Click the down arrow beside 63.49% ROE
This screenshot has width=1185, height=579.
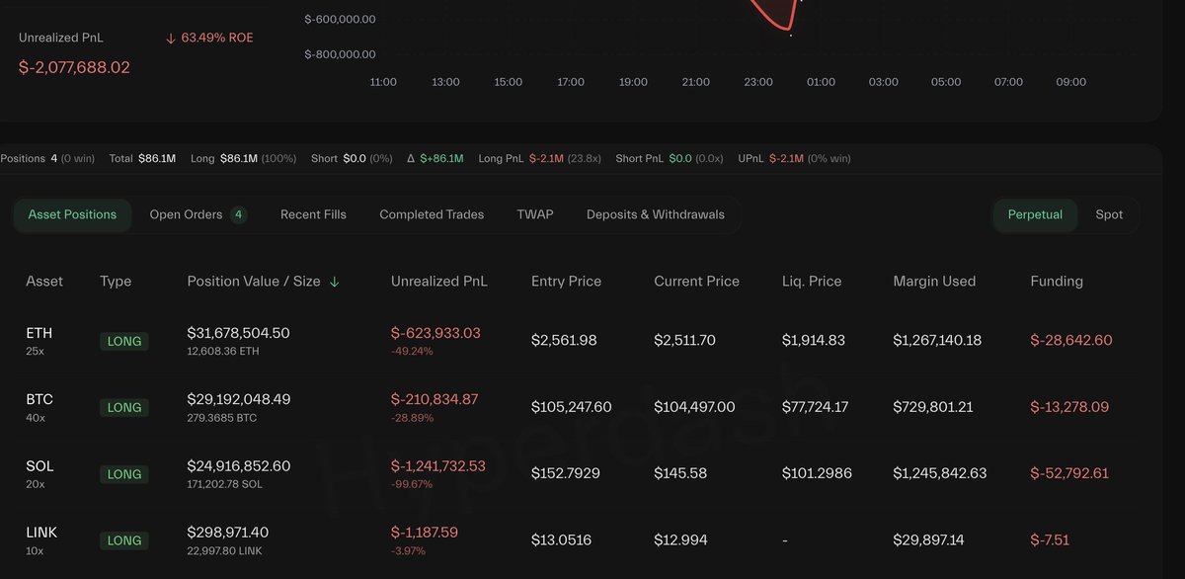171,39
